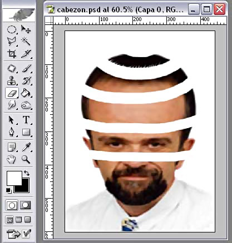Image resolution: width=232 pixels, height=243 pixels.
Task: Maximize the cabezon.psd document window
Action: 206,9
